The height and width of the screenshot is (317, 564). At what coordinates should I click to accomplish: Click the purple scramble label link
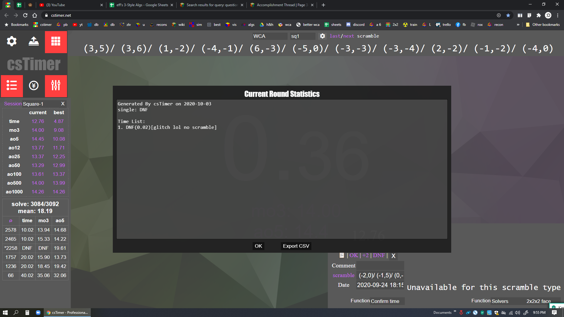tap(343, 275)
